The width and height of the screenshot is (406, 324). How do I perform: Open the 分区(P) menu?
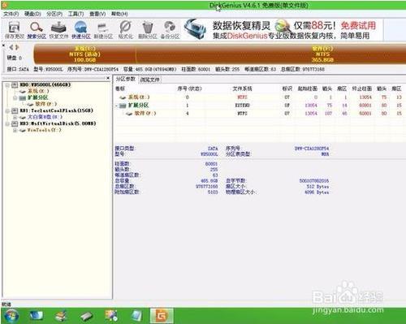coord(54,14)
